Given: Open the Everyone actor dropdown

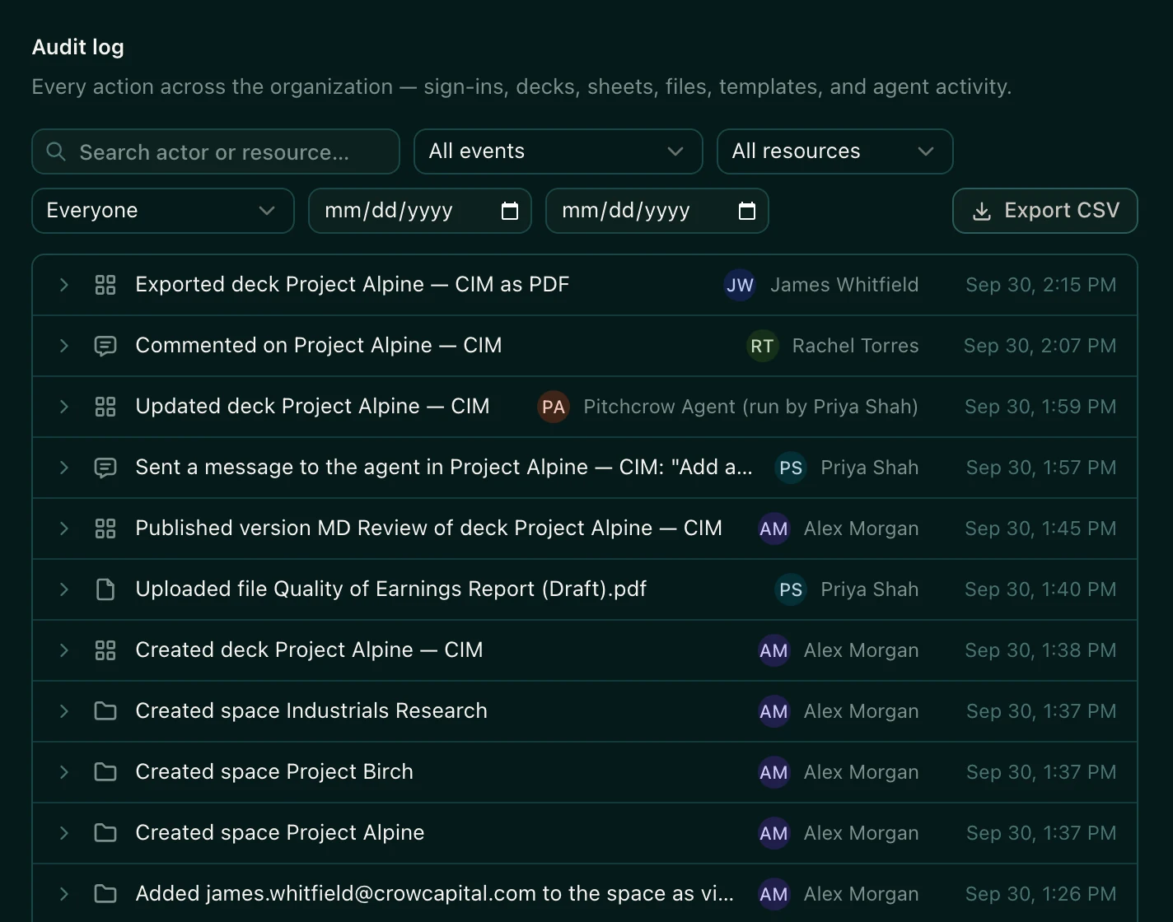Looking at the screenshot, I should (x=162, y=211).
